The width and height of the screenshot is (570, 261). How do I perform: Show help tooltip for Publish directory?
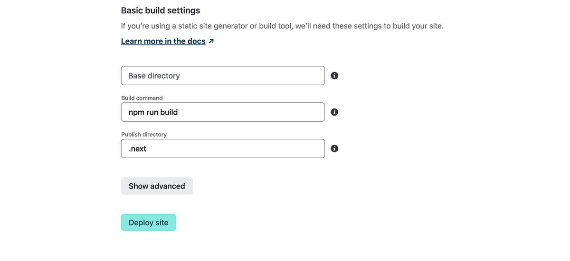(334, 149)
